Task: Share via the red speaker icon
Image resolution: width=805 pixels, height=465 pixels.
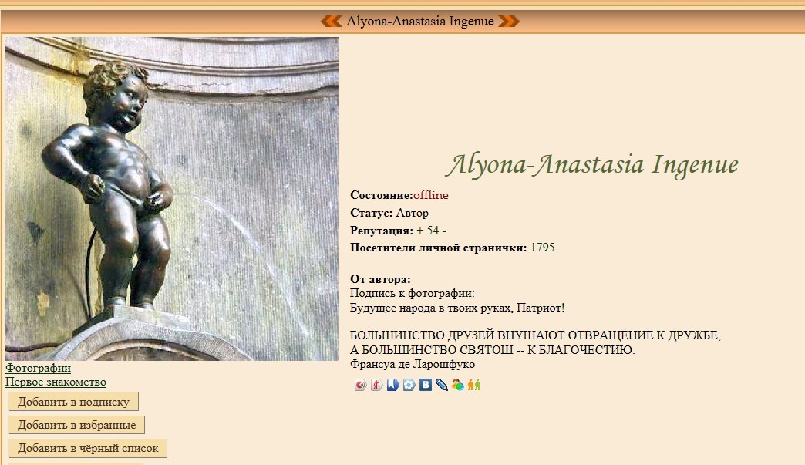Action: (360, 385)
